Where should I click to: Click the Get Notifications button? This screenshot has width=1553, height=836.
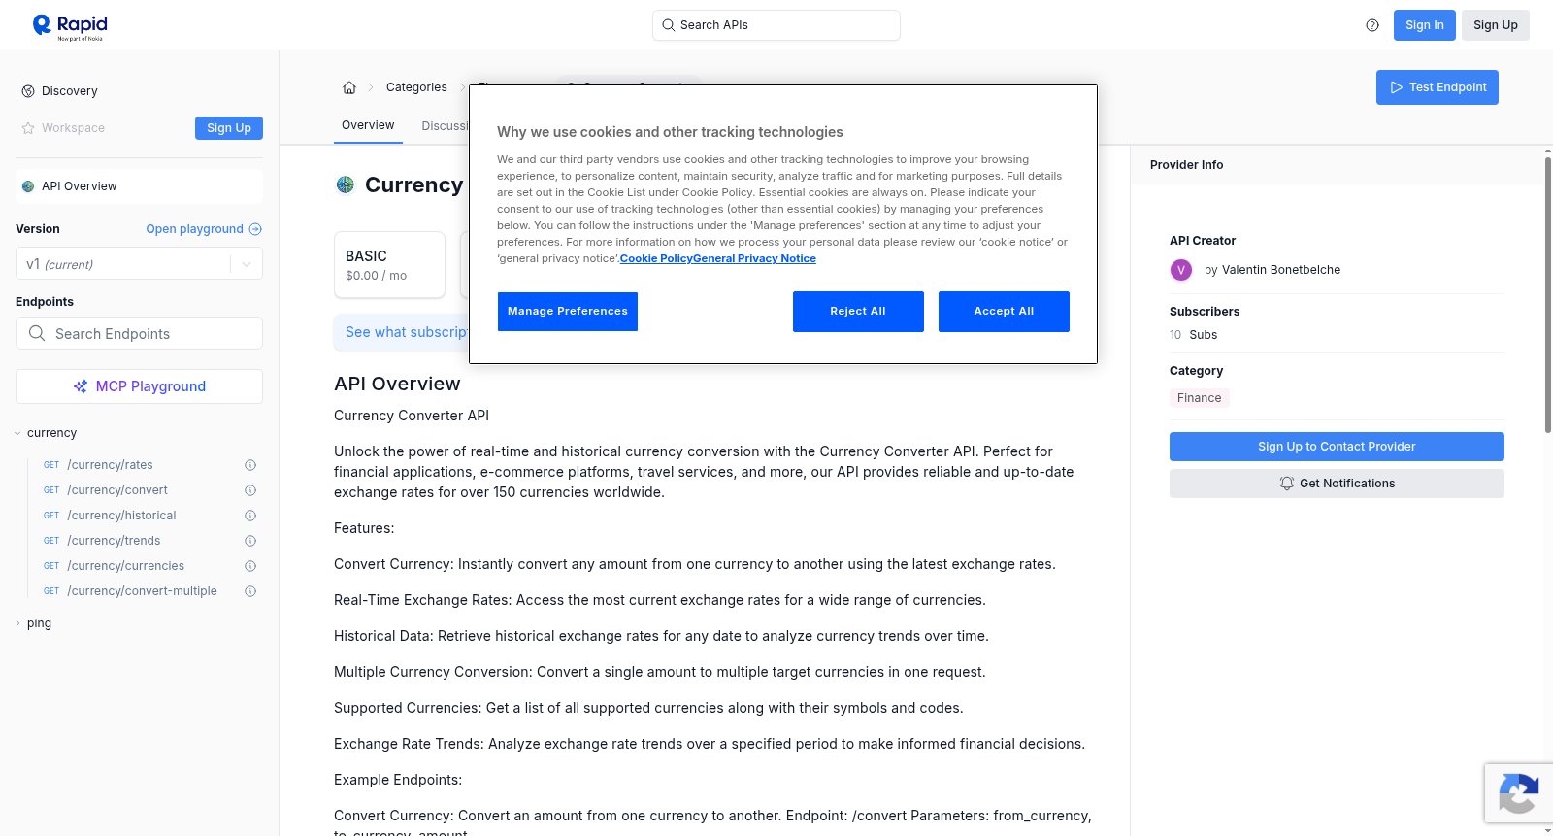1337,484
